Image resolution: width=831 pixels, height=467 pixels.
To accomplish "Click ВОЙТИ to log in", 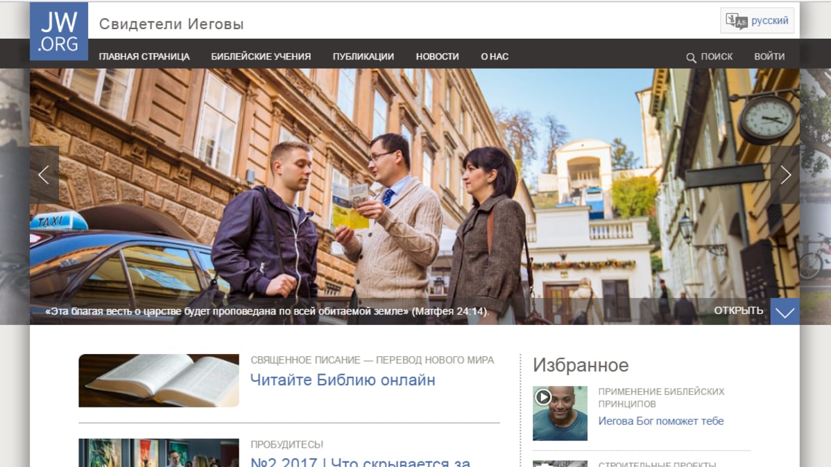I will click(769, 56).
